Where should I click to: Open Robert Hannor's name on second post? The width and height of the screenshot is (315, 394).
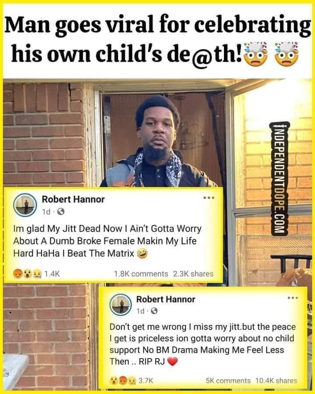click(166, 299)
